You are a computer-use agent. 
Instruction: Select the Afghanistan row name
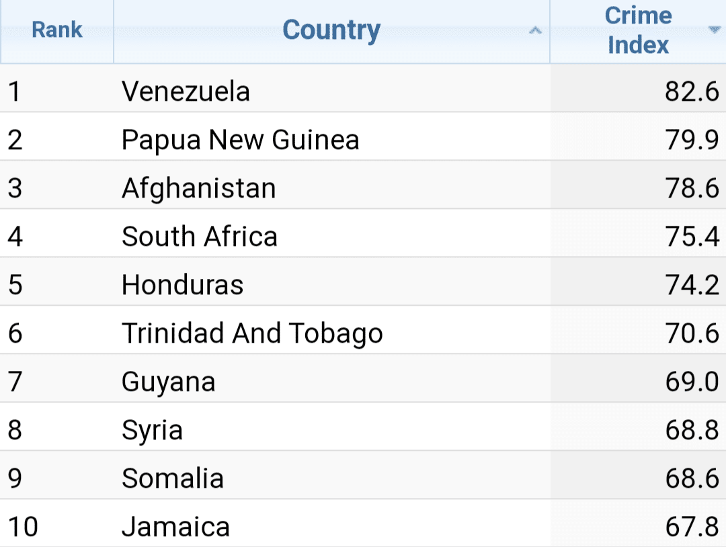point(198,188)
